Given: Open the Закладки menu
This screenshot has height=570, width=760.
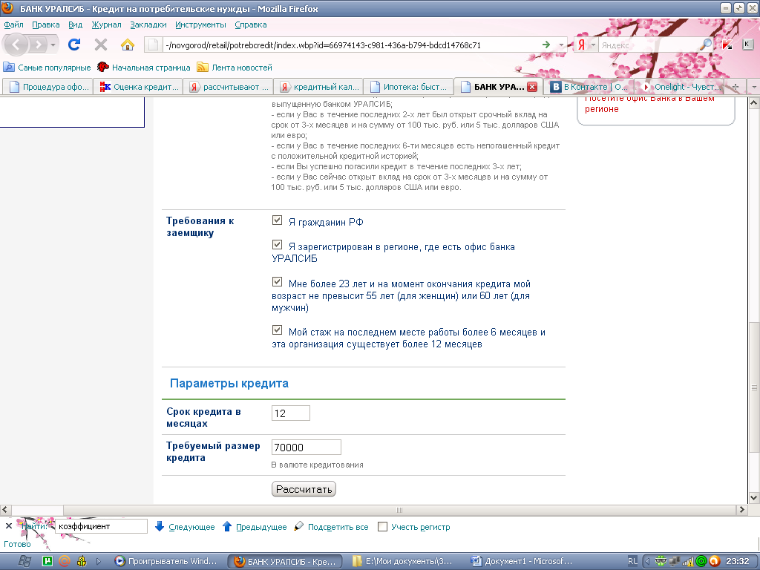Looking at the screenshot, I should pyautogui.click(x=148, y=24).
